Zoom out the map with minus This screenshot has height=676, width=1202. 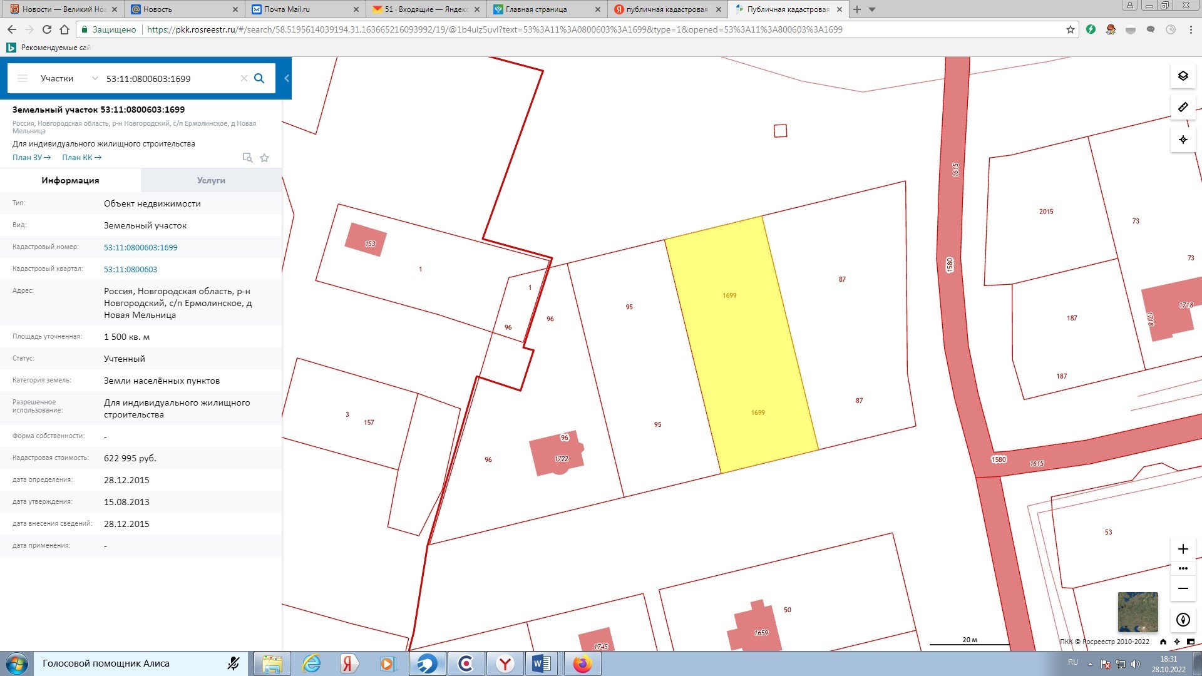click(1183, 588)
